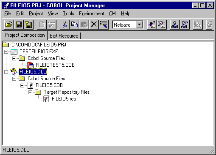Open the Project menu
Image resolution: width=216 pixels, height=155 pixels.
[x=36, y=14]
